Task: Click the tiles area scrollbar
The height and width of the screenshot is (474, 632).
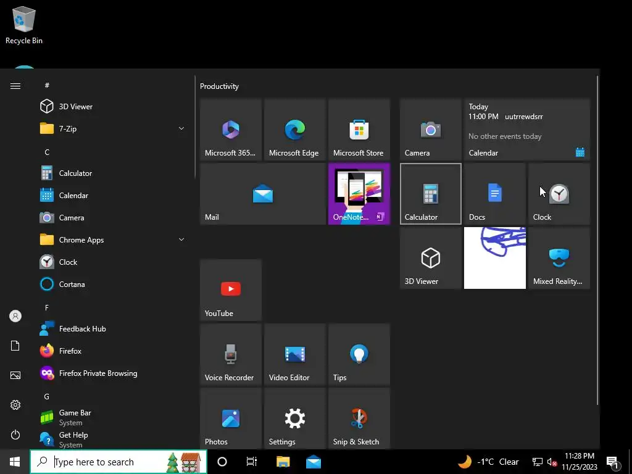Action: pyautogui.click(x=598, y=241)
